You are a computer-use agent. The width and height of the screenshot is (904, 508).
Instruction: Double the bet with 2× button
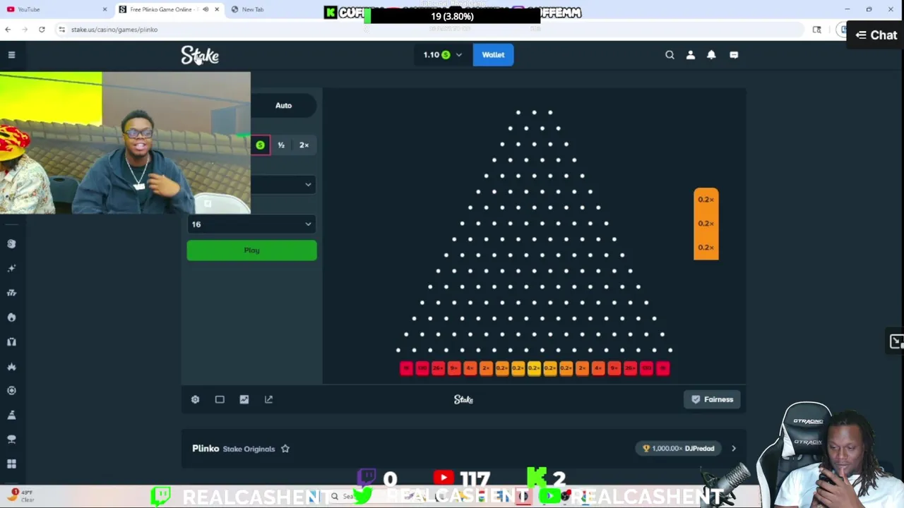point(304,145)
